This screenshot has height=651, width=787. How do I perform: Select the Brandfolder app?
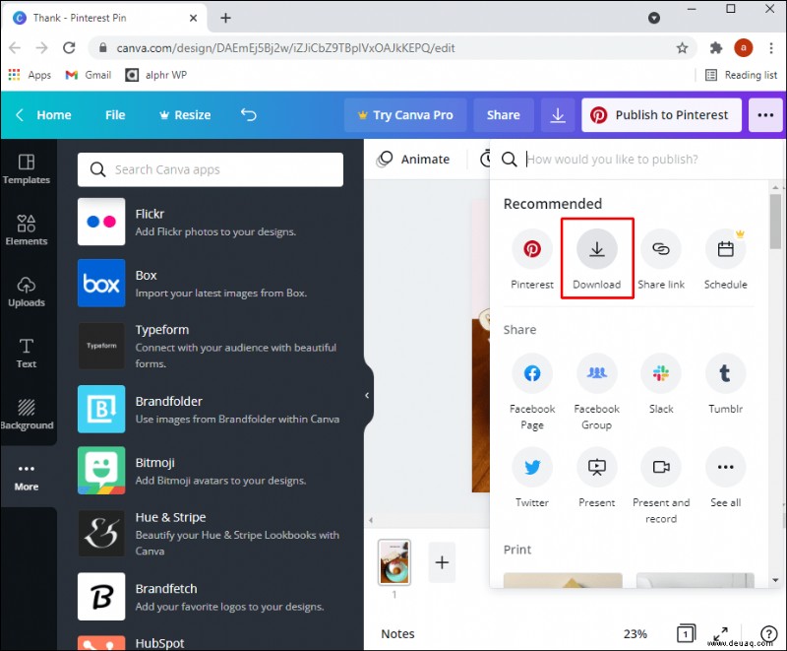(x=210, y=409)
